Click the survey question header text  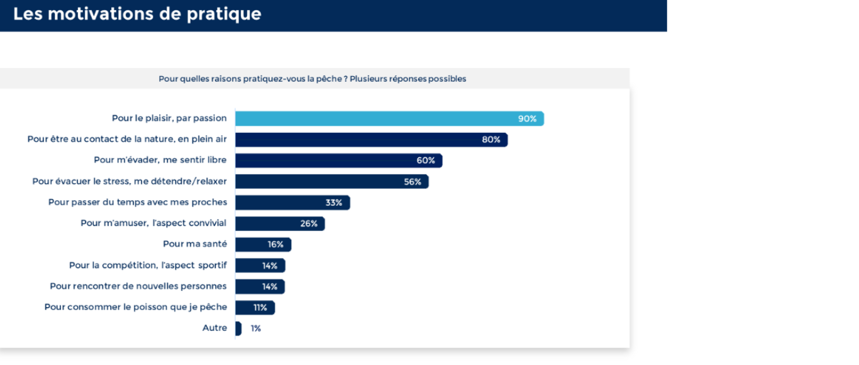click(312, 79)
